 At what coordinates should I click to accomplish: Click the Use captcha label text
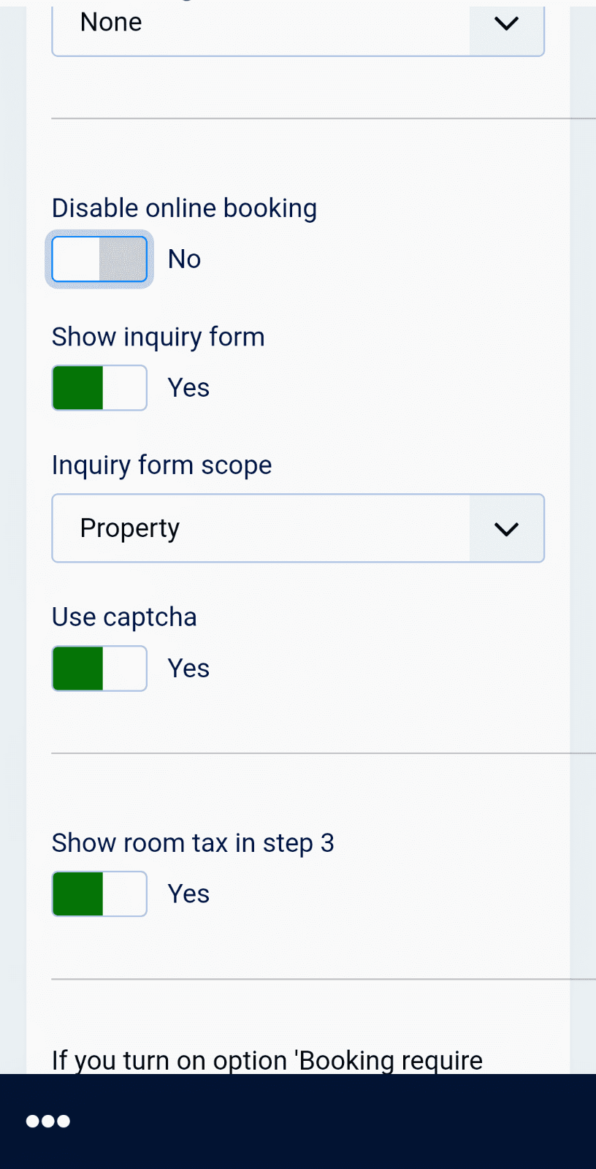[124, 617]
